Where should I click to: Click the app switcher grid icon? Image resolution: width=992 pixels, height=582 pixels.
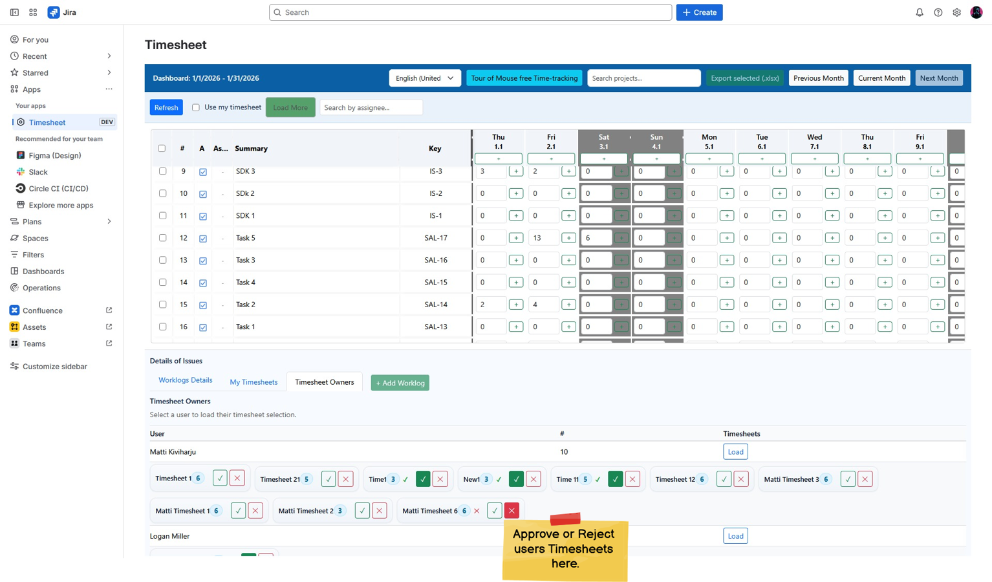(x=33, y=12)
